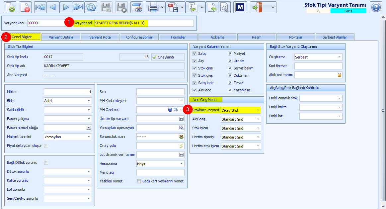
Task: Click the lookup icon in Üretim tip varyantı
Action: click(181, 119)
